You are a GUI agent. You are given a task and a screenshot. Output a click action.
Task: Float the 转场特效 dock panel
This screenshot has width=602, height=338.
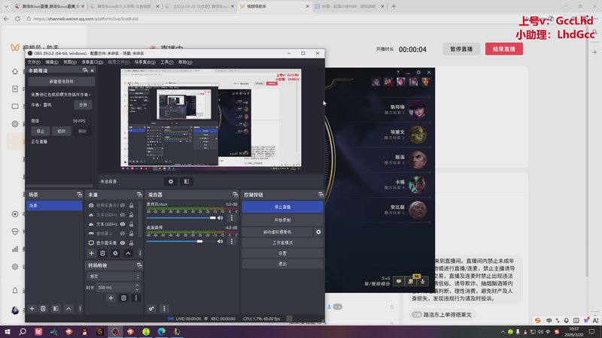pyautogui.click(x=139, y=265)
